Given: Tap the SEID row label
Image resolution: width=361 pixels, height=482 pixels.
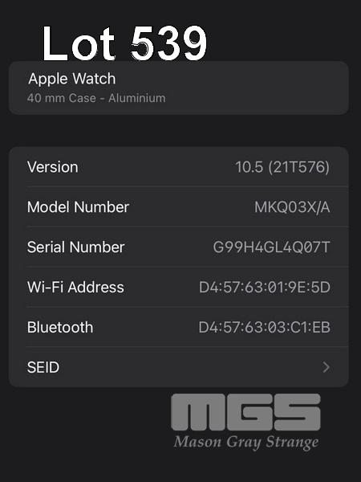Looking at the screenshot, I should click(43, 367).
